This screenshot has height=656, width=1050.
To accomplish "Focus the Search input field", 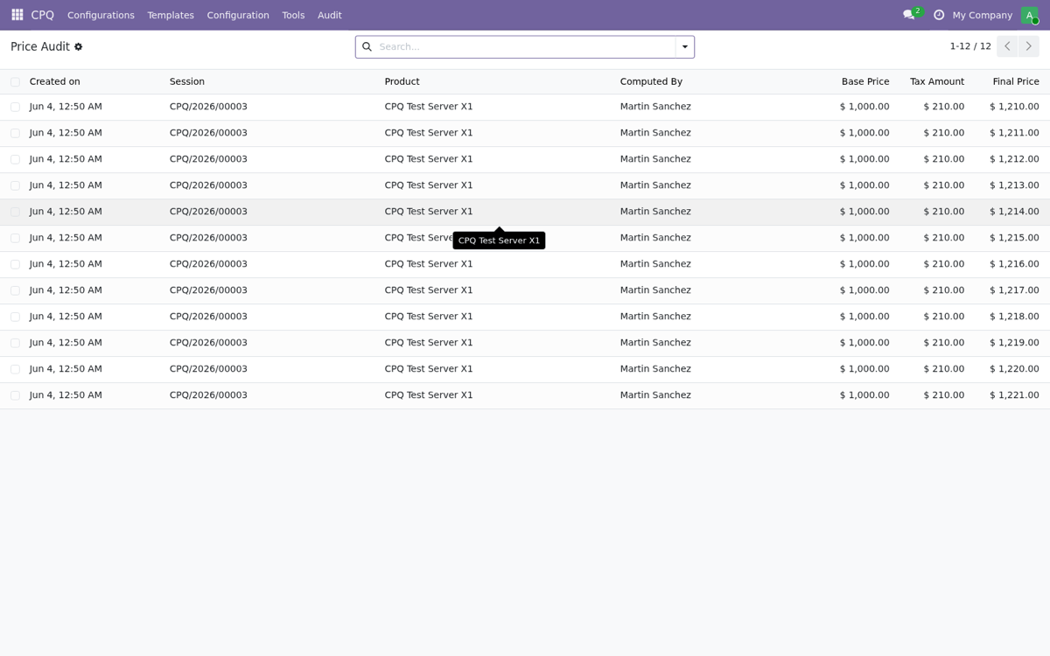I will (525, 46).
